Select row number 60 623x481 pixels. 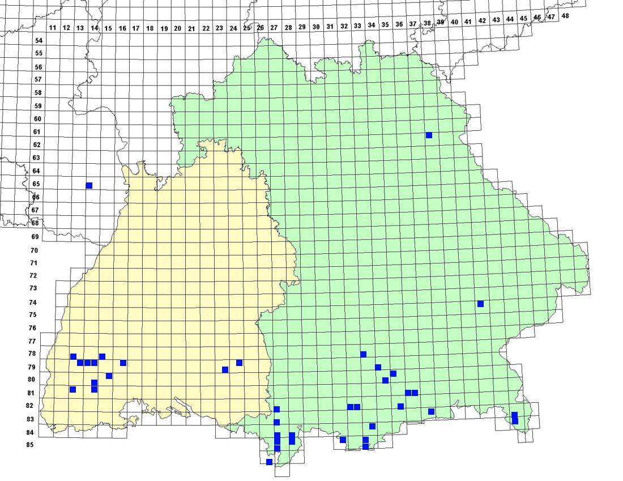(37, 119)
